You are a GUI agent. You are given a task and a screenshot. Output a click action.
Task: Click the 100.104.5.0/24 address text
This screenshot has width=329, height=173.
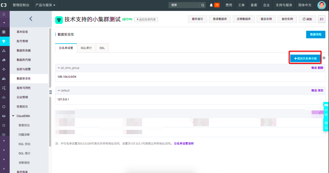[67, 77]
